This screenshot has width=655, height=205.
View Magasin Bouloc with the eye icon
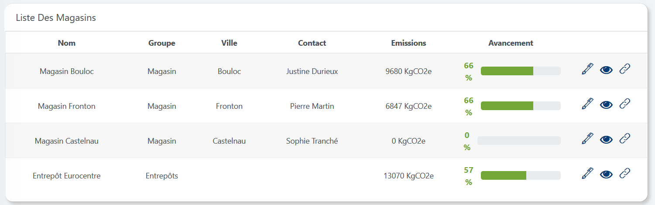606,70
